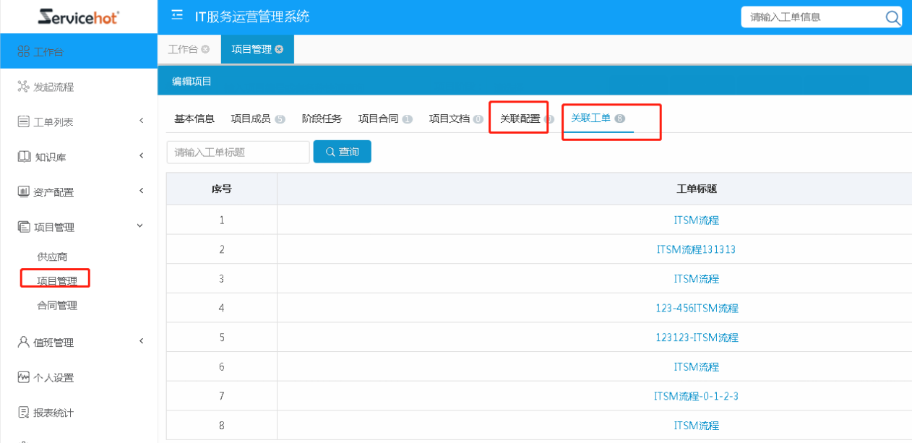Switch to the 项目成员 tab
912x443 pixels.
tap(251, 119)
